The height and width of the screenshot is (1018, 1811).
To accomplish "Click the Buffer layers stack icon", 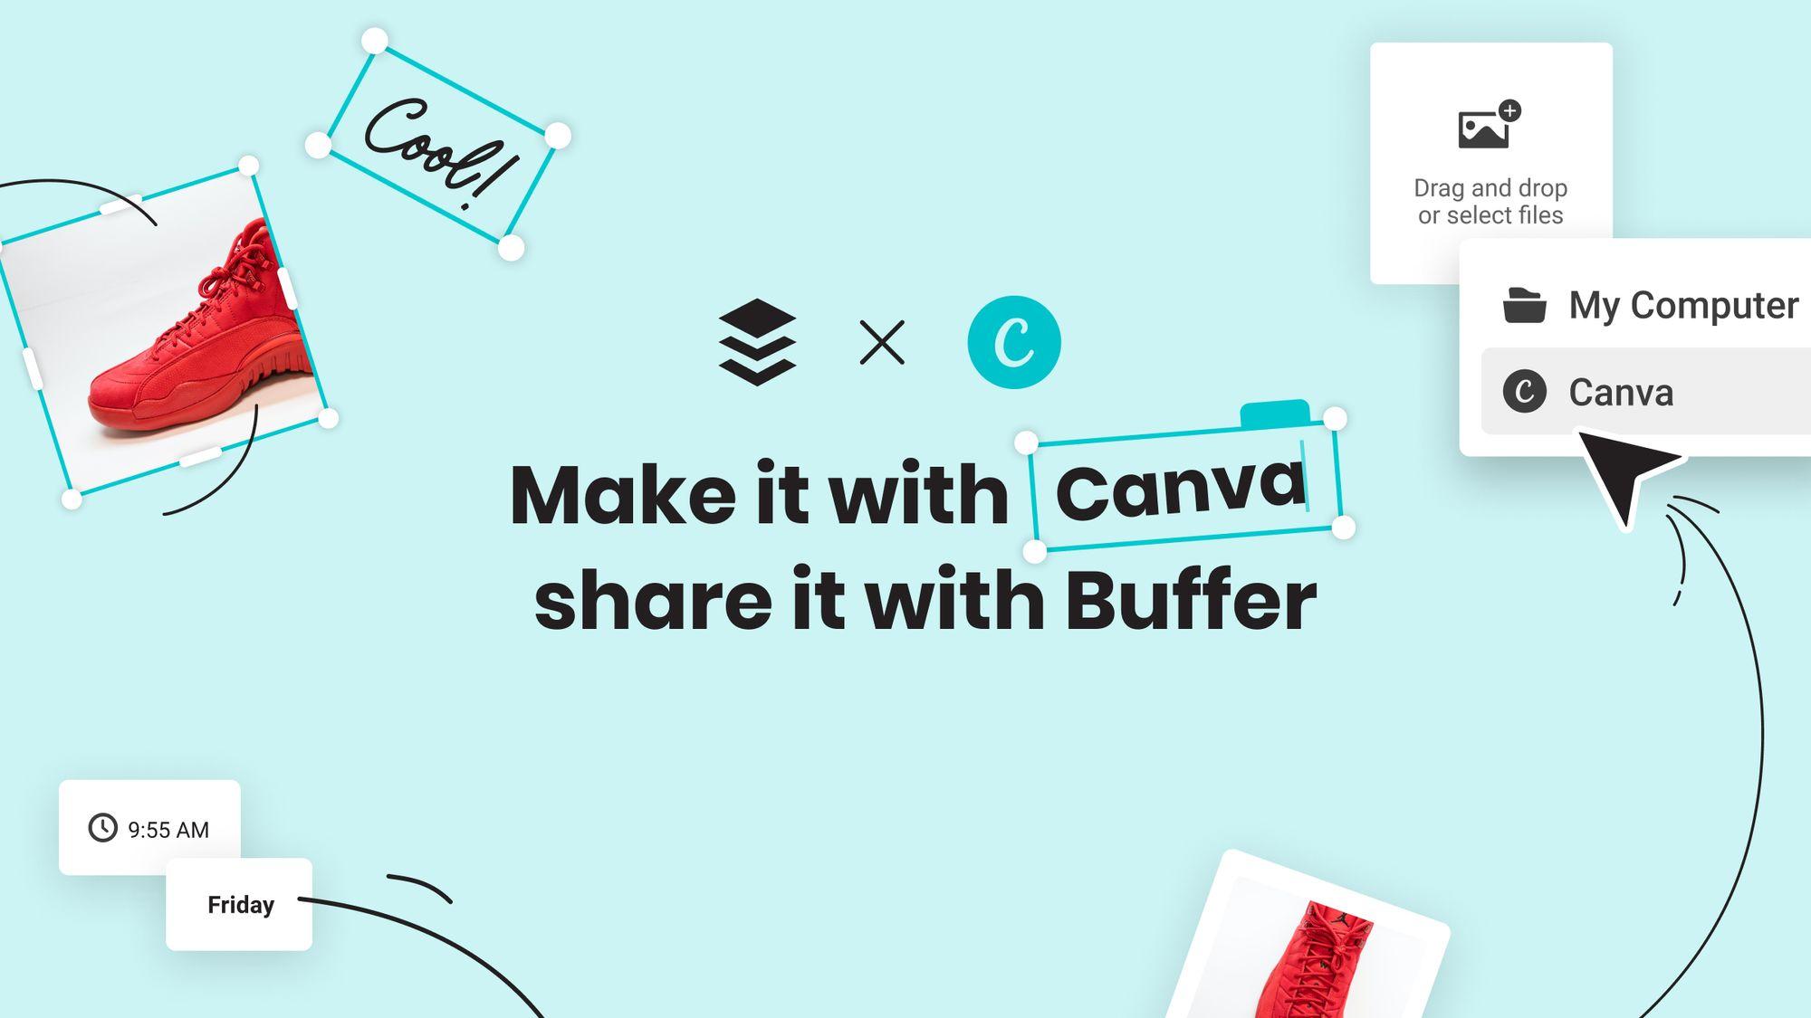I will (x=756, y=342).
